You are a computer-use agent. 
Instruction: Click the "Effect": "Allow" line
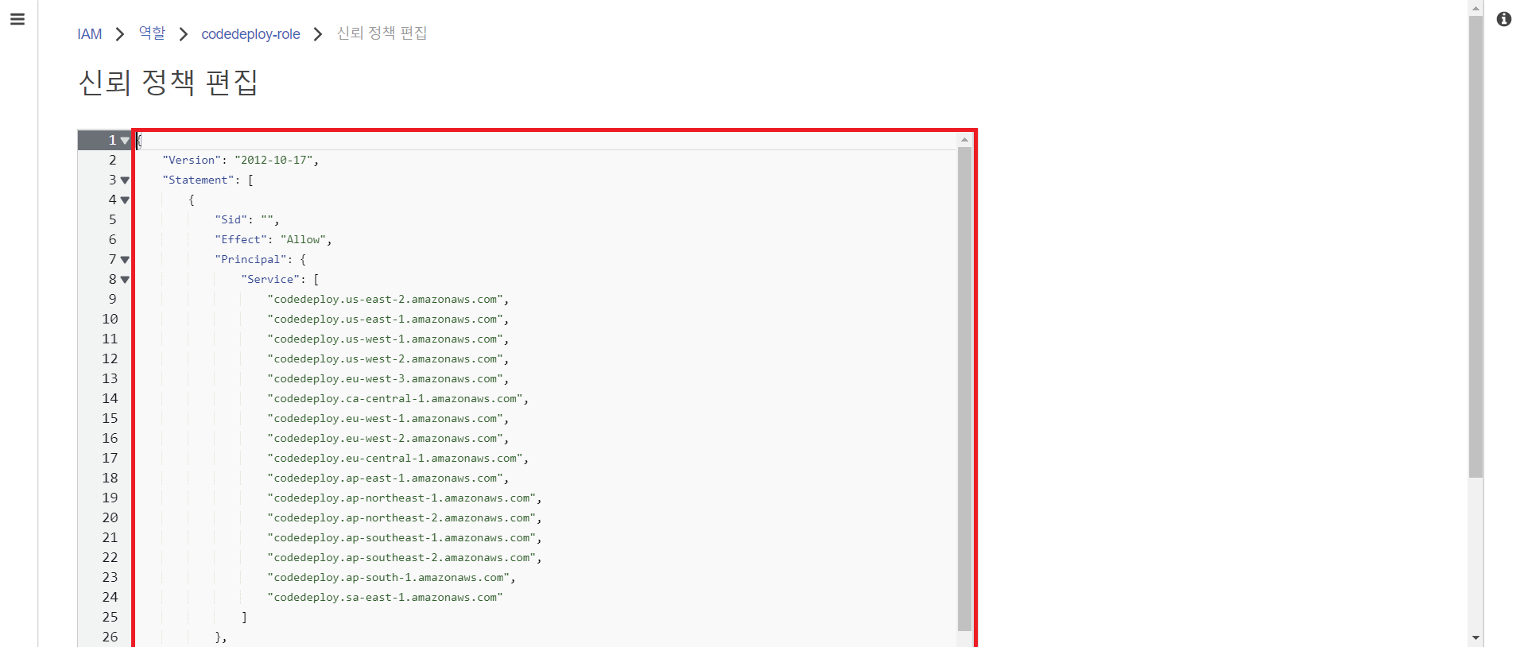pyautogui.click(x=273, y=240)
